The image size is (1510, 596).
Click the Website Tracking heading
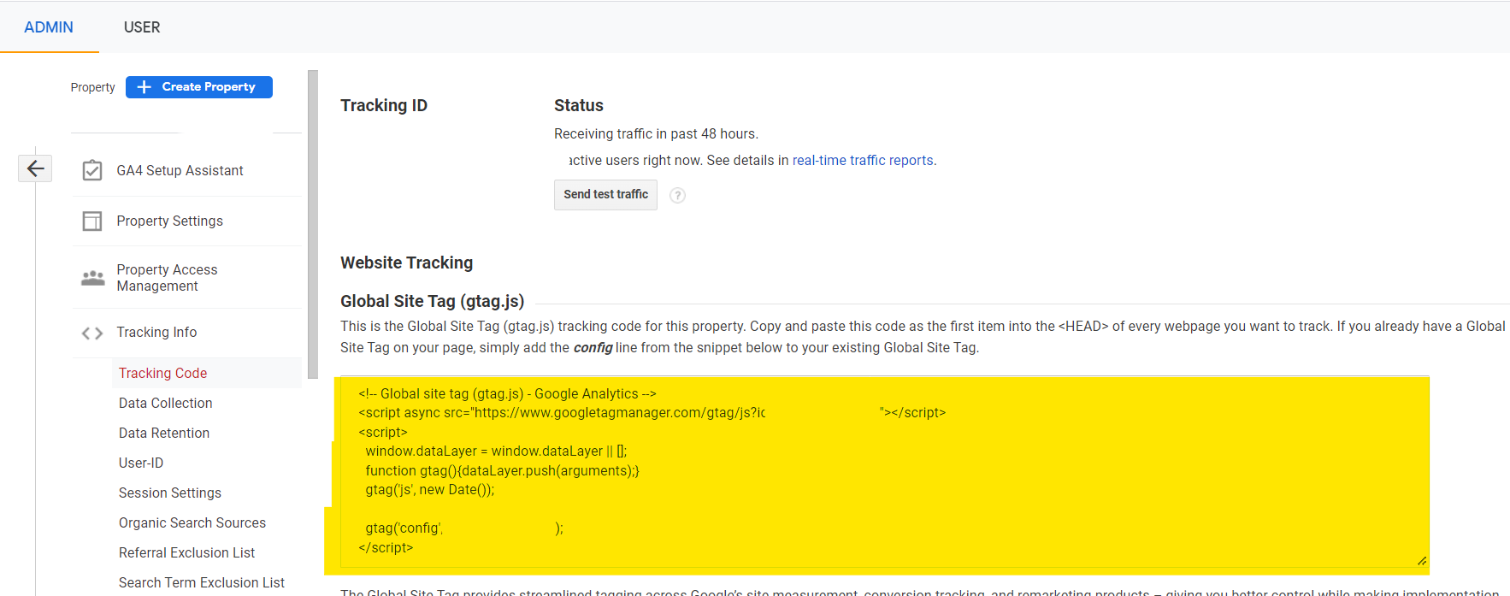pos(407,263)
